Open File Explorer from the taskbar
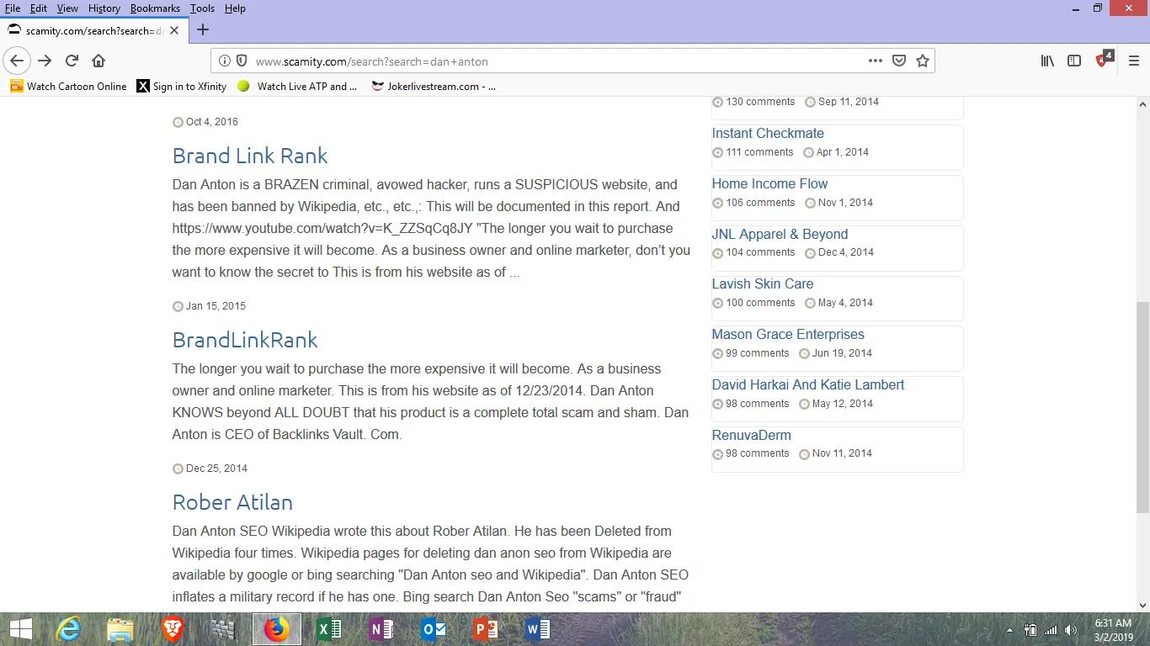 (120, 629)
